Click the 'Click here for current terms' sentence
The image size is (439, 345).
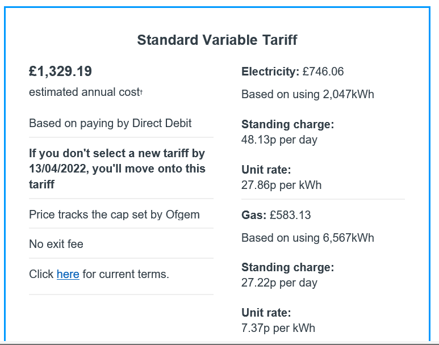tap(99, 274)
